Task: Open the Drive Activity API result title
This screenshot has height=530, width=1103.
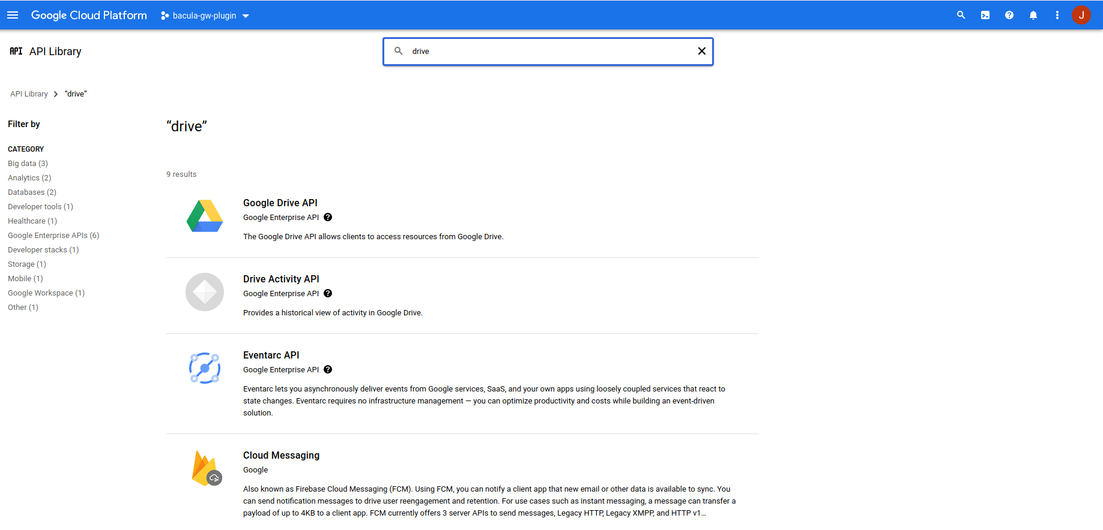Action: coord(281,279)
